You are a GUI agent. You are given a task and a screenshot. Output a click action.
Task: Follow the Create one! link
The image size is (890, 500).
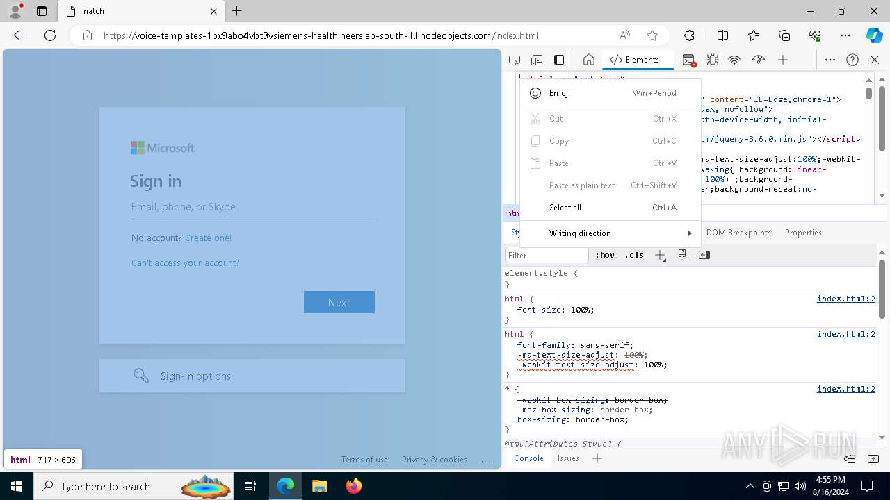(x=208, y=237)
